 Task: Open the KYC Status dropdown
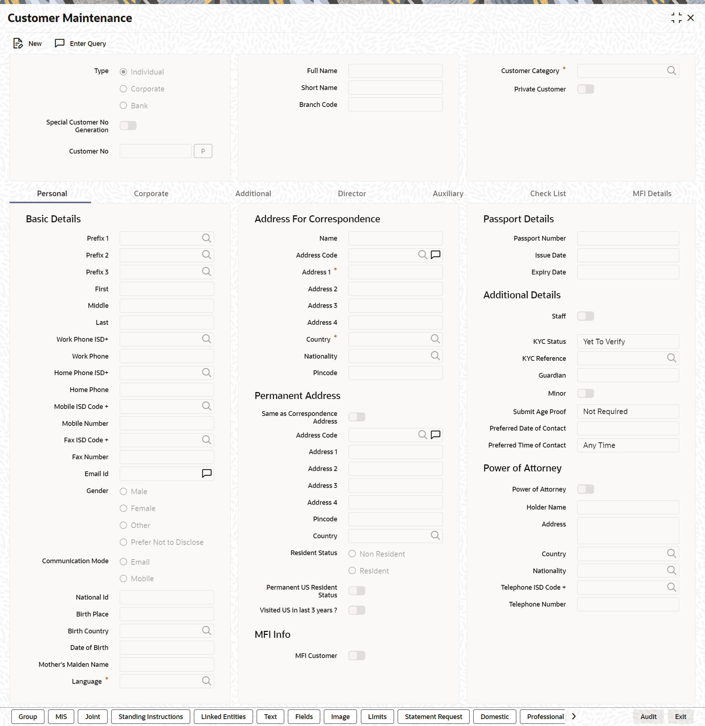pyautogui.click(x=628, y=342)
